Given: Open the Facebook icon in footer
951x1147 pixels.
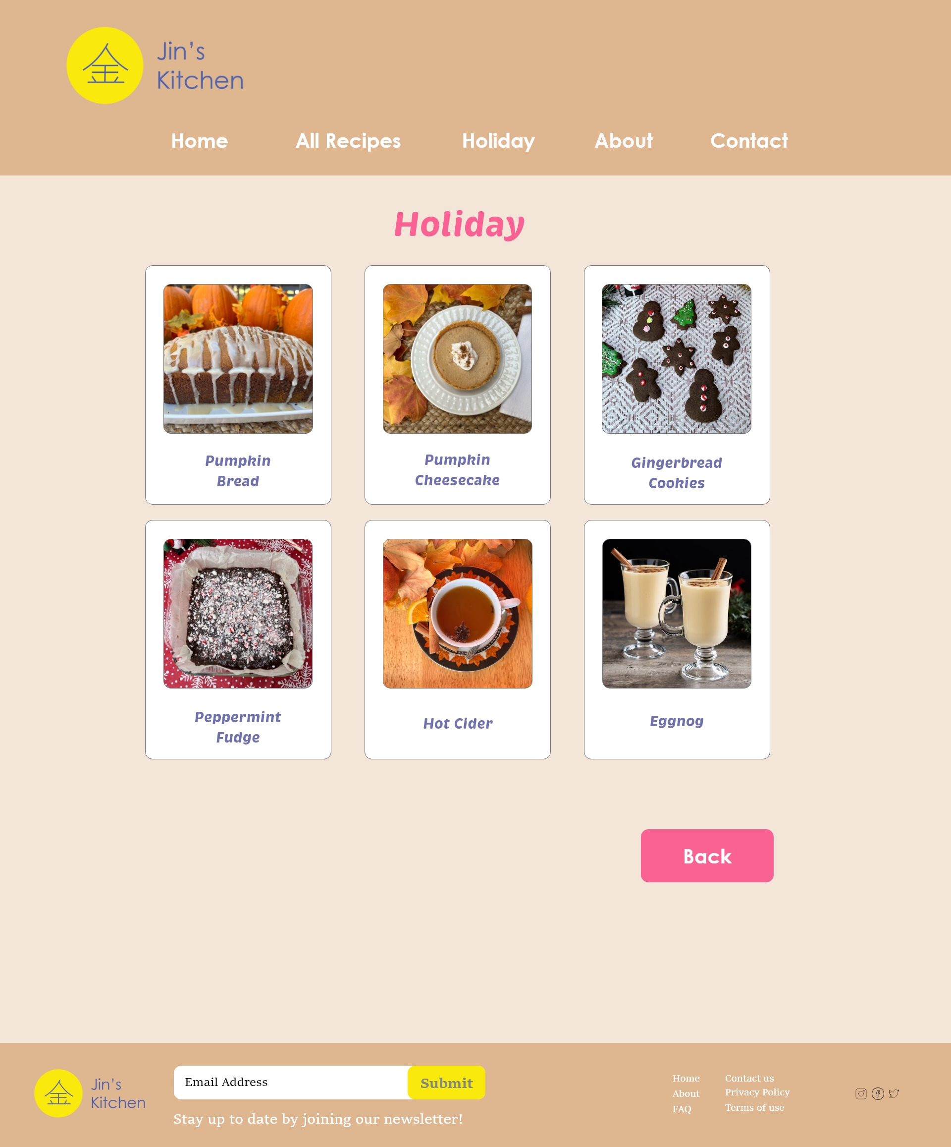Looking at the screenshot, I should coord(878,1093).
